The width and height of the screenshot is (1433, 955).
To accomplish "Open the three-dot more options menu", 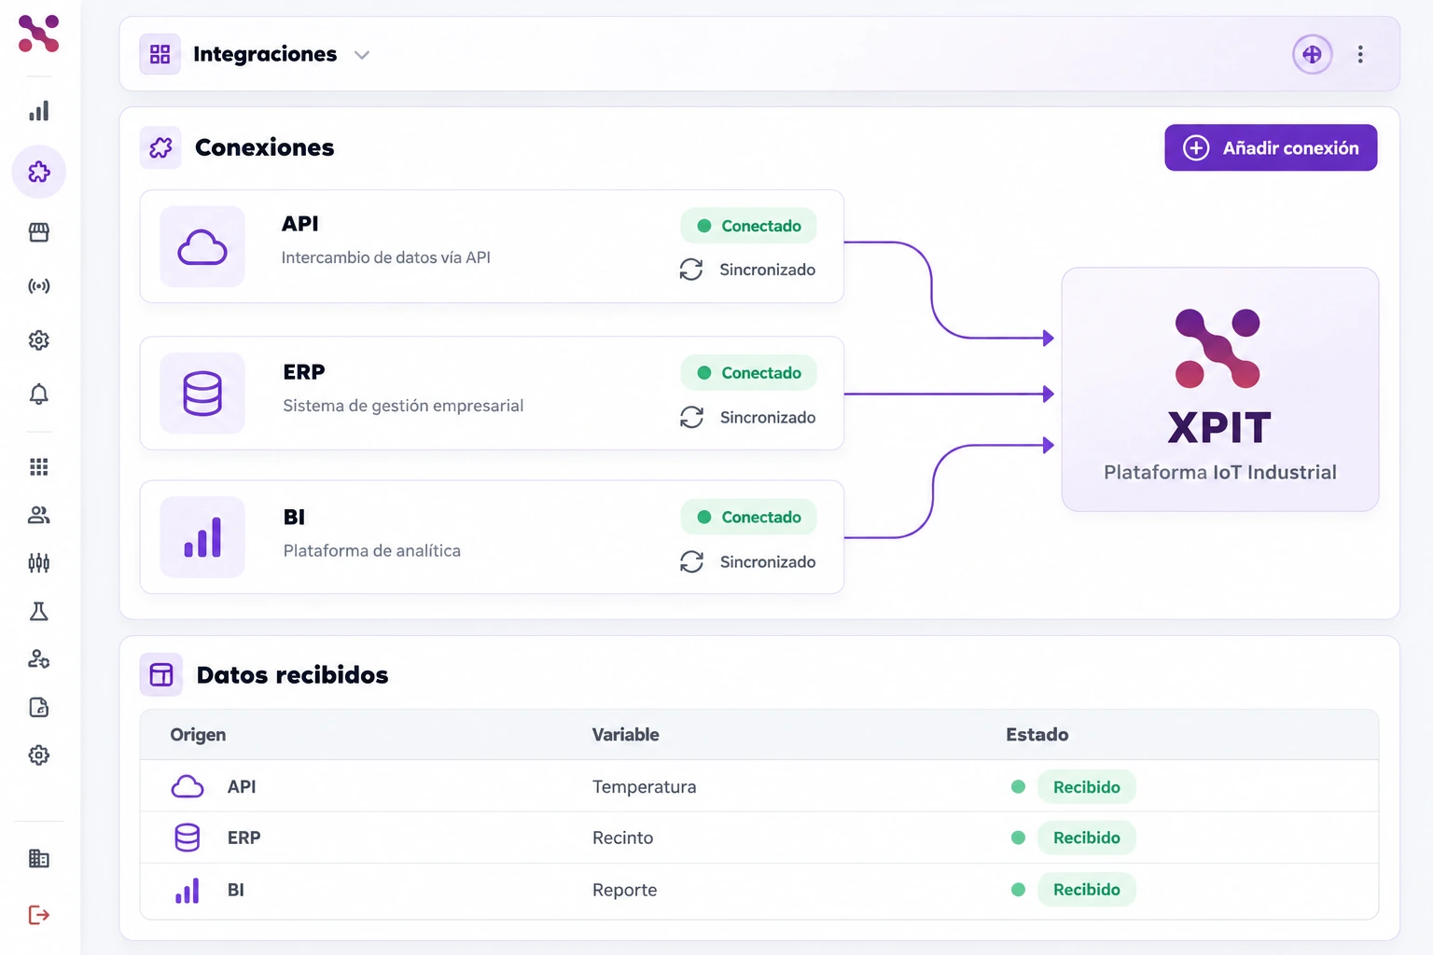I will click(x=1360, y=54).
